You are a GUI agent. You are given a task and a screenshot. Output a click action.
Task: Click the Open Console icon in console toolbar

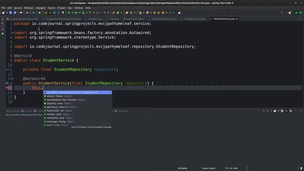[x=275, y=111]
